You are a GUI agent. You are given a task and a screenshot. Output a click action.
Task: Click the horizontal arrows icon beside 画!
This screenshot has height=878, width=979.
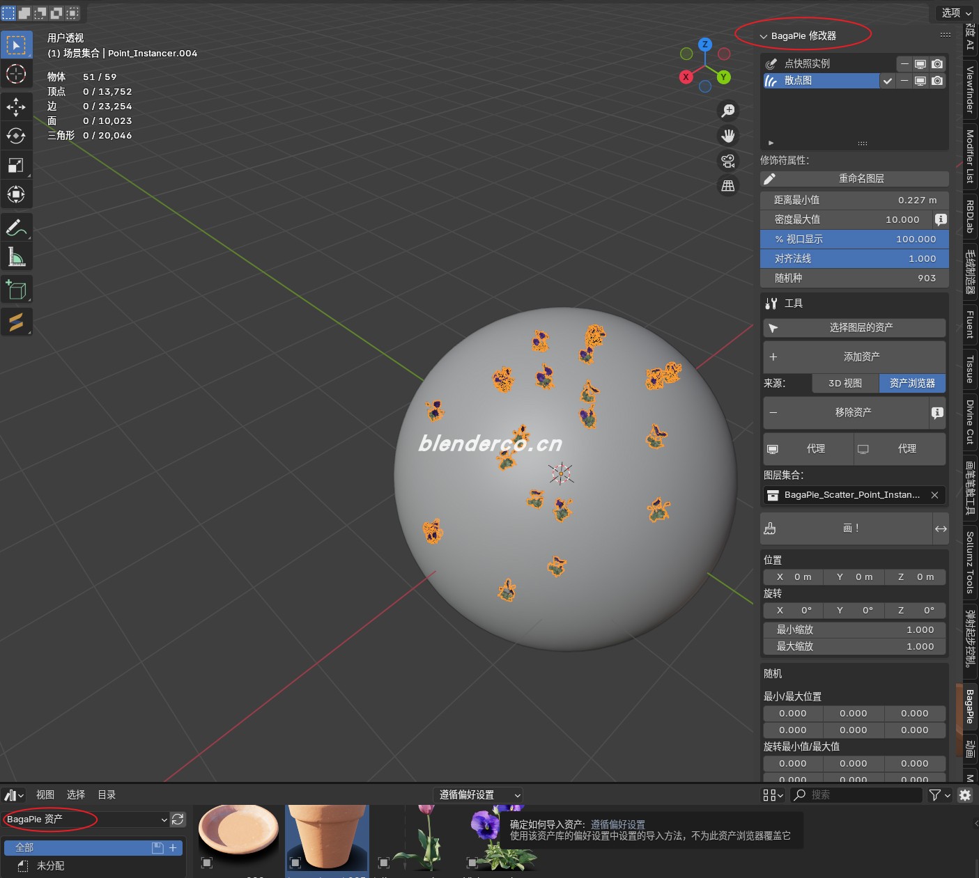pos(941,528)
